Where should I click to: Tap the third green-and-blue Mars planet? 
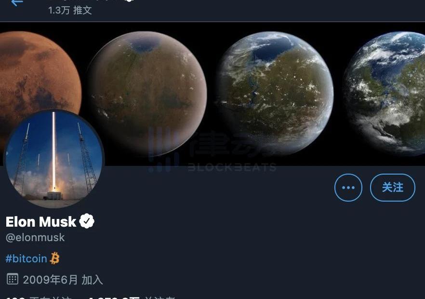(275, 94)
